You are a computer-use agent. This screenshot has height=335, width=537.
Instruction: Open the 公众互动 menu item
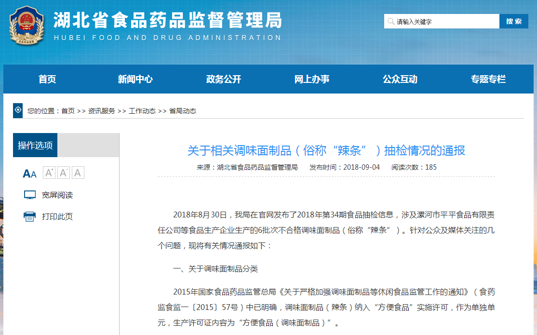[x=400, y=79]
